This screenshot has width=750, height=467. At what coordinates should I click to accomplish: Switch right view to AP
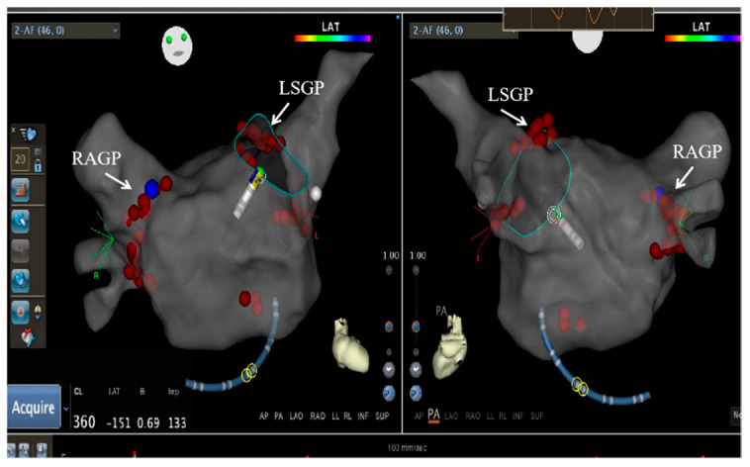(419, 417)
